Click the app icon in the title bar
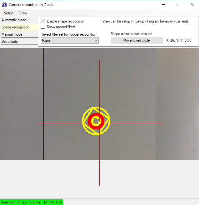The height and width of the screenshot is (205, 199). [x=4, y=5]
